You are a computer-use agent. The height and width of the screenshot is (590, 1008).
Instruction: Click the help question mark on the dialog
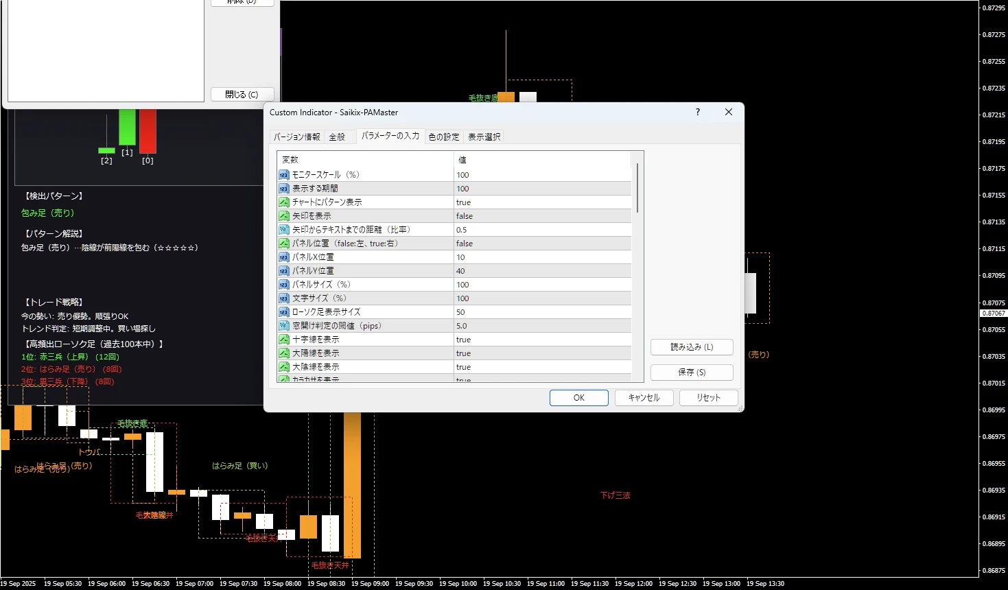click(697, 112)
